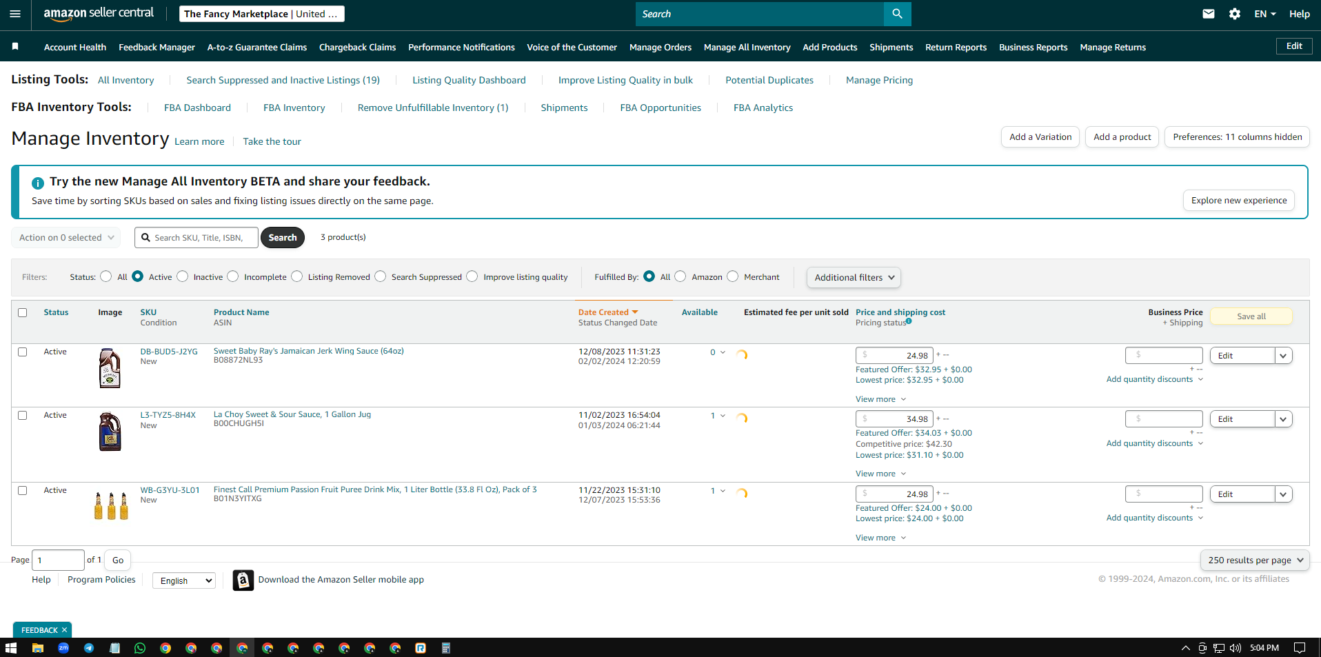Open the Windows Start menu

click(x=11, y=648)
